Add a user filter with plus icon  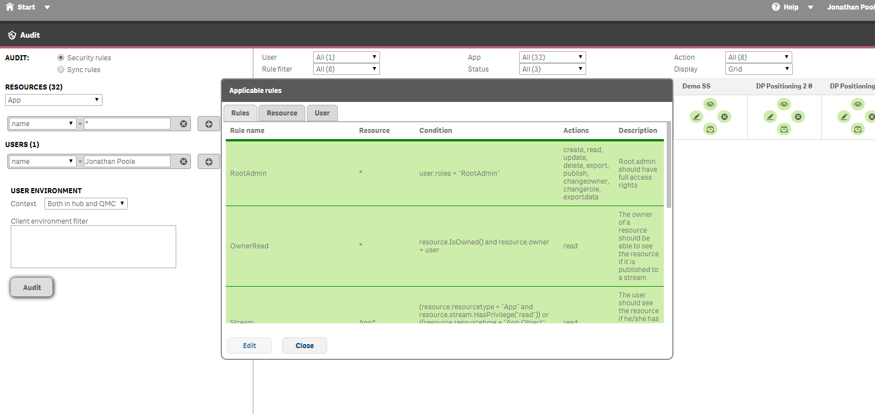tap(209, 162)
